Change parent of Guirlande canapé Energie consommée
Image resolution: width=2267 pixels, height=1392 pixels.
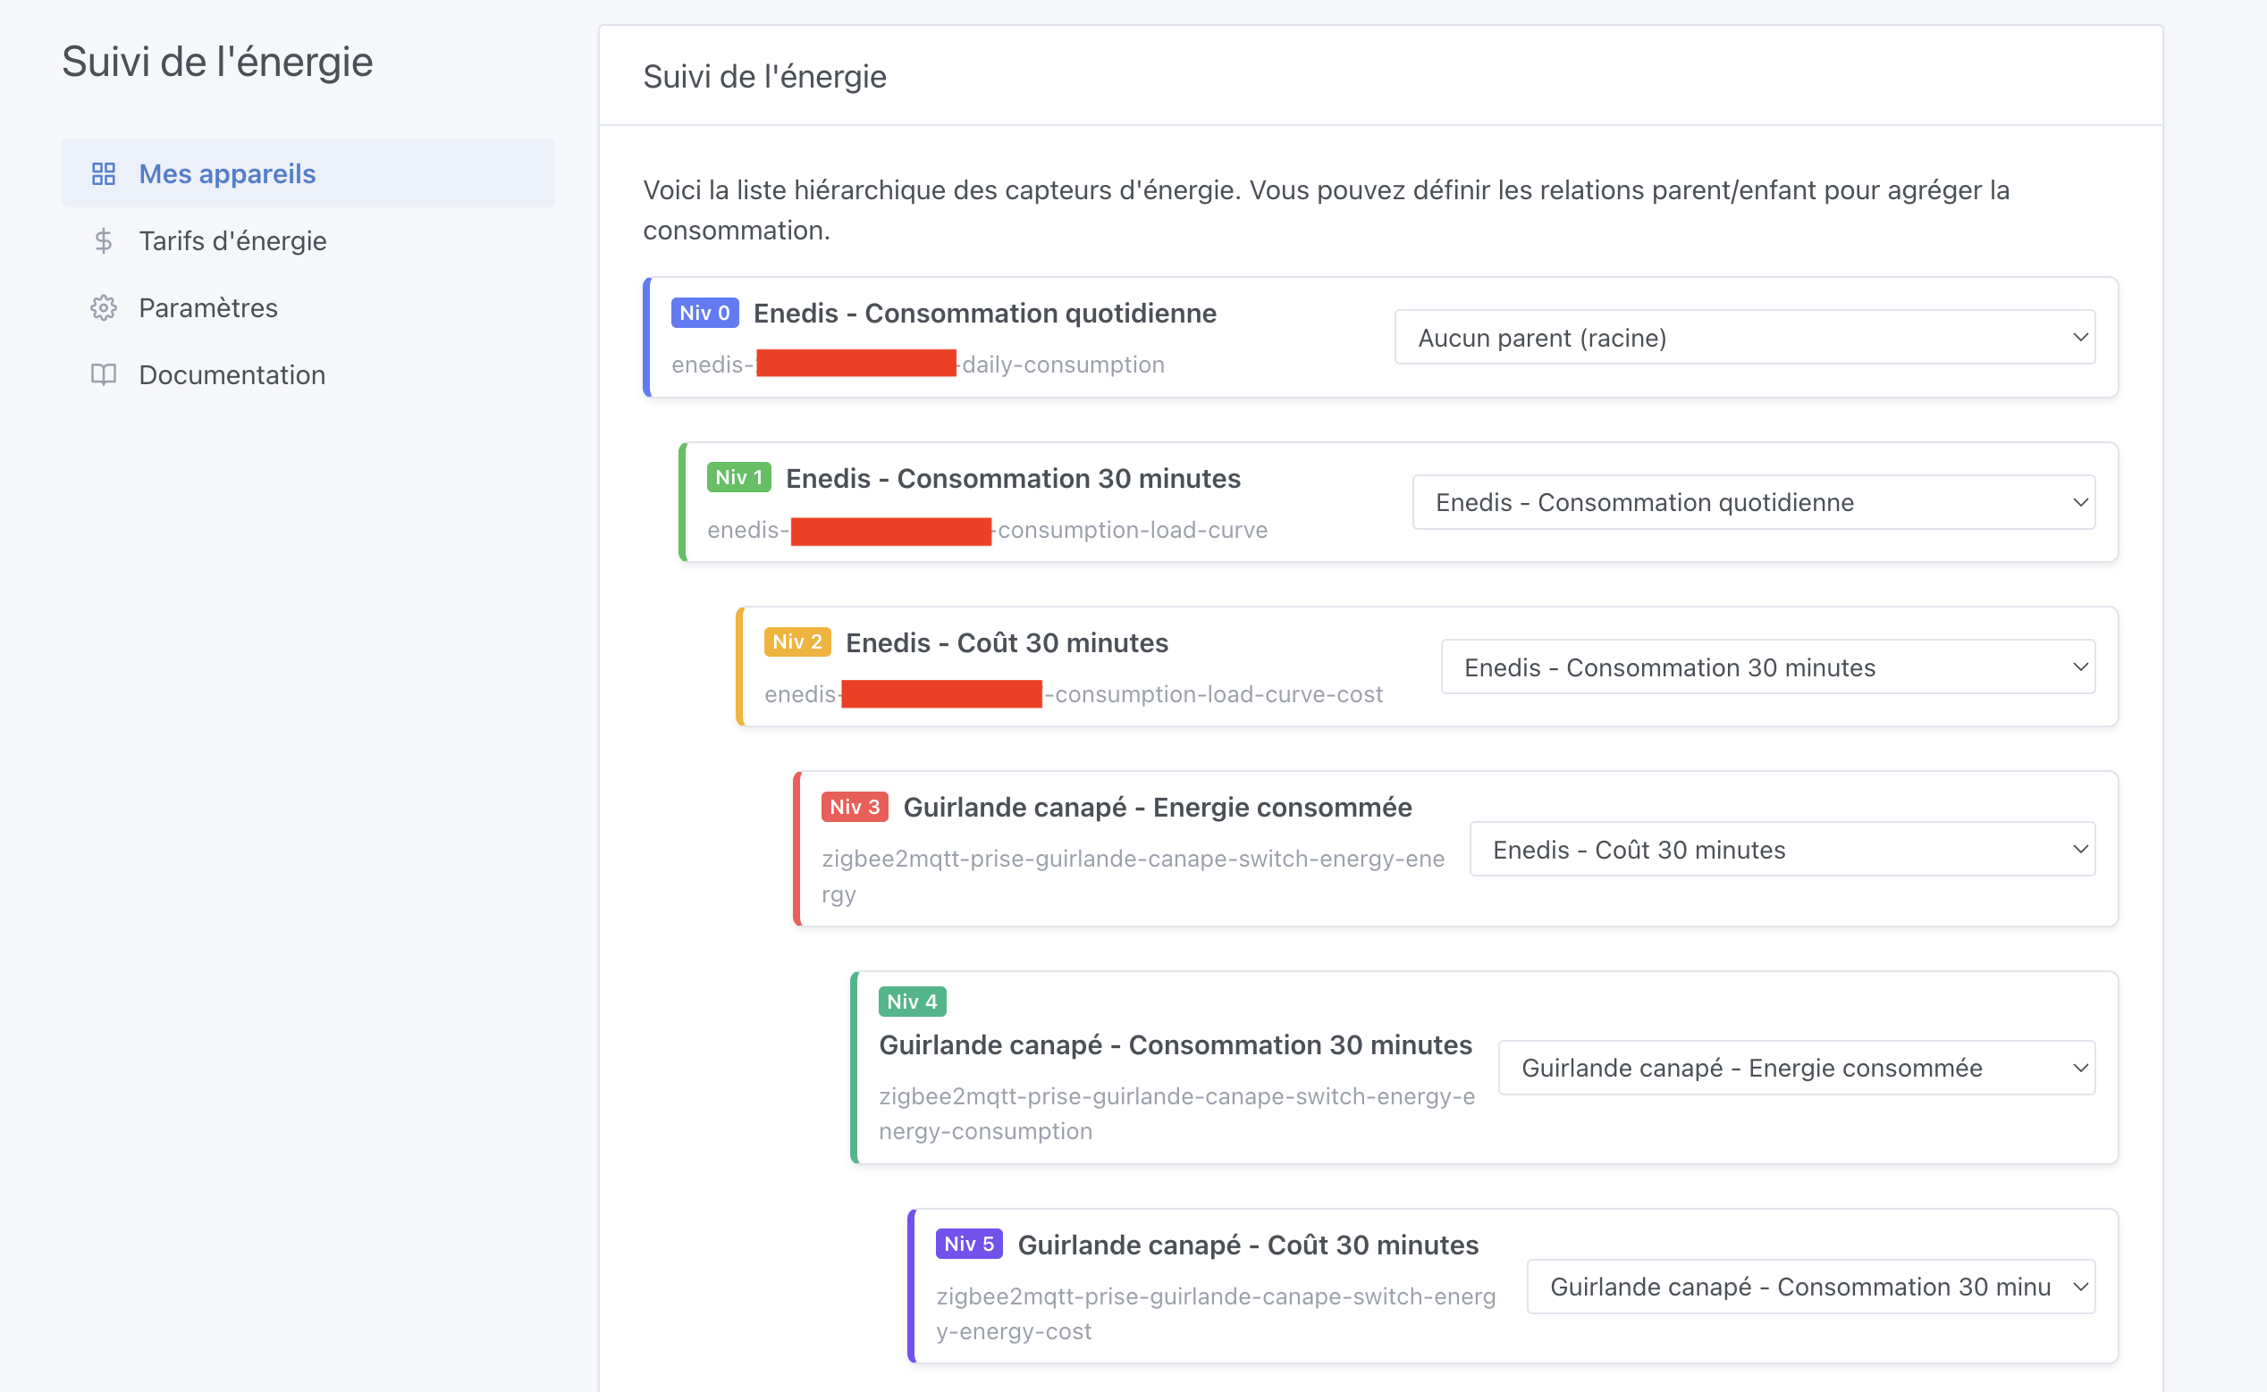tap(1782, 850)
